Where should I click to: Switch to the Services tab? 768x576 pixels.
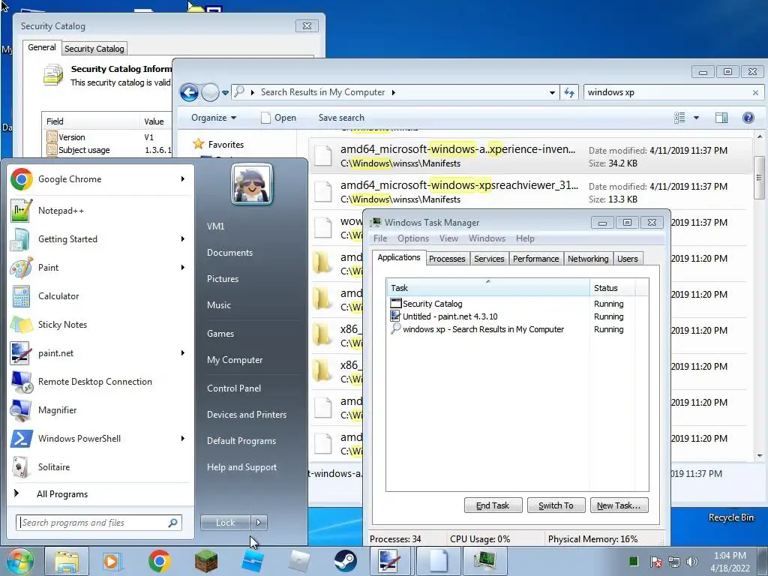point(489,259)
